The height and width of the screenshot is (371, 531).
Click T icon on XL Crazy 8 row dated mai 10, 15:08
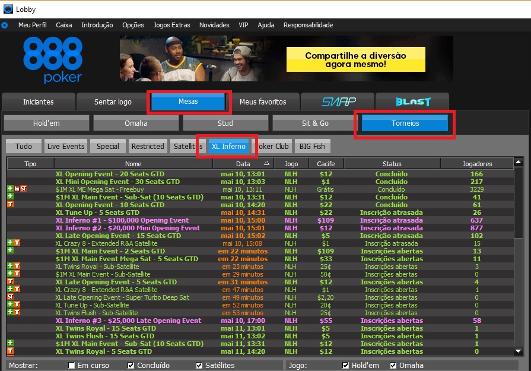click(17, 243)
